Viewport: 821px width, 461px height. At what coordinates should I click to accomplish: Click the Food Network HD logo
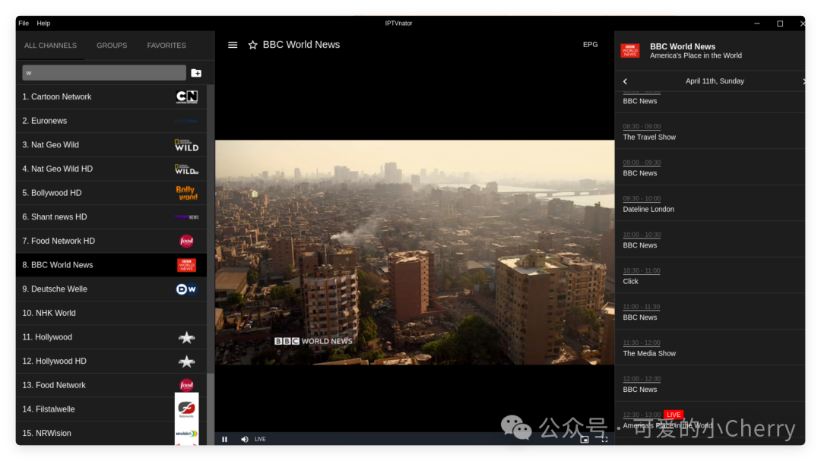coord(186,242)
